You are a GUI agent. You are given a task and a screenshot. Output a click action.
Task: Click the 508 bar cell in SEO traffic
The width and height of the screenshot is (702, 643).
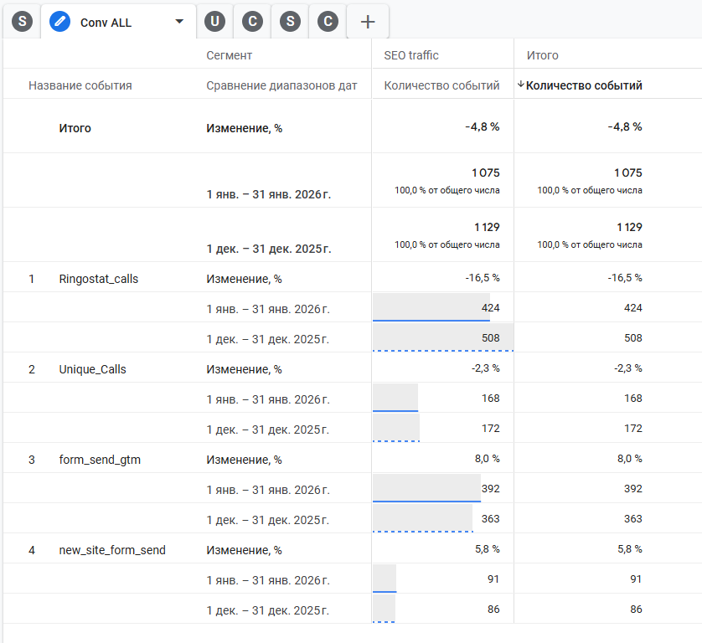coord(443,337)
